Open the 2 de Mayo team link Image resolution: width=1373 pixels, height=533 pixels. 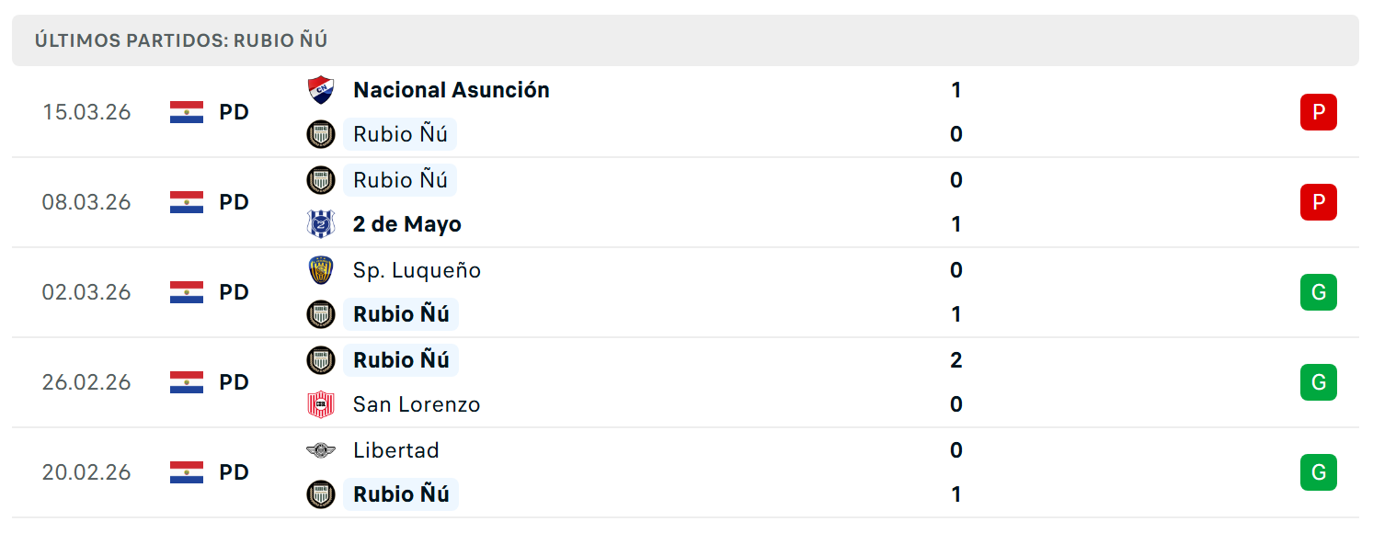(x=407, y=224)
